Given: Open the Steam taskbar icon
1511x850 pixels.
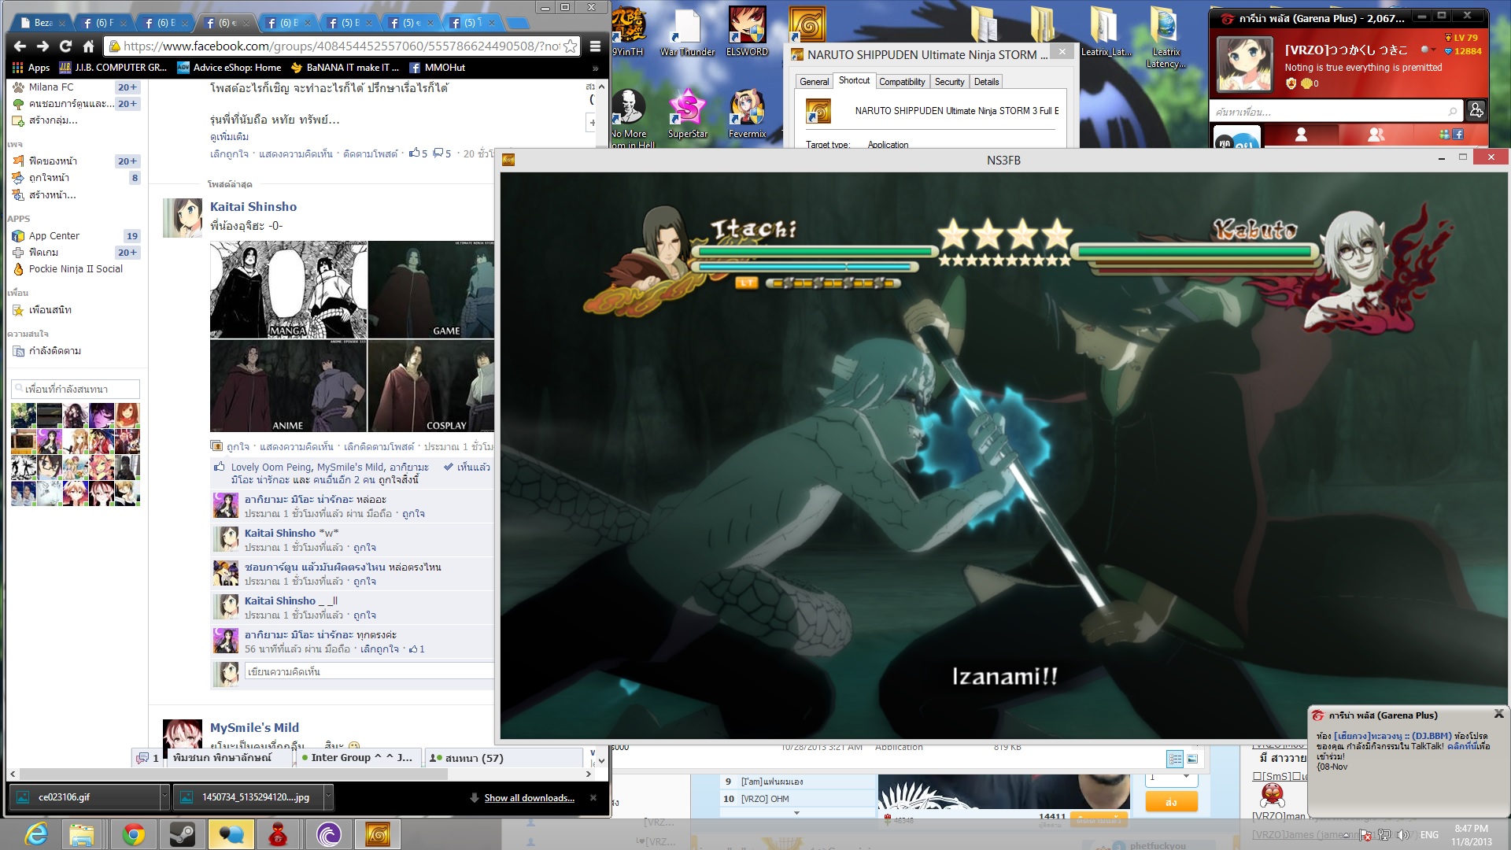Looking at the screenshot, I should coord(183,834).
